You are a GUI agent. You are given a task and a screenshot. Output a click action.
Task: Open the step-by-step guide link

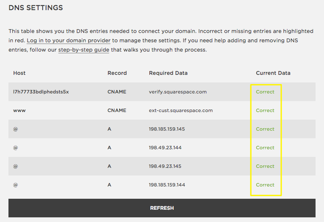84,50
